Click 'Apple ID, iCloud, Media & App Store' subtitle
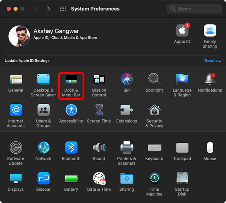Image resolution: width=226 pixels, height=203 pixels. coord(65,38)
